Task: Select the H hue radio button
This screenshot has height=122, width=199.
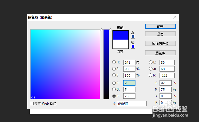Action: point(114,62)
